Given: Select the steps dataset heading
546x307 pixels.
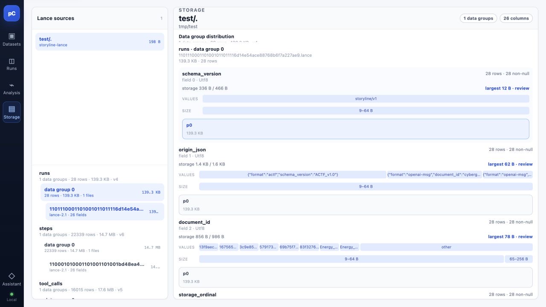Looking at the screenshot, I should tap(46, 229).
